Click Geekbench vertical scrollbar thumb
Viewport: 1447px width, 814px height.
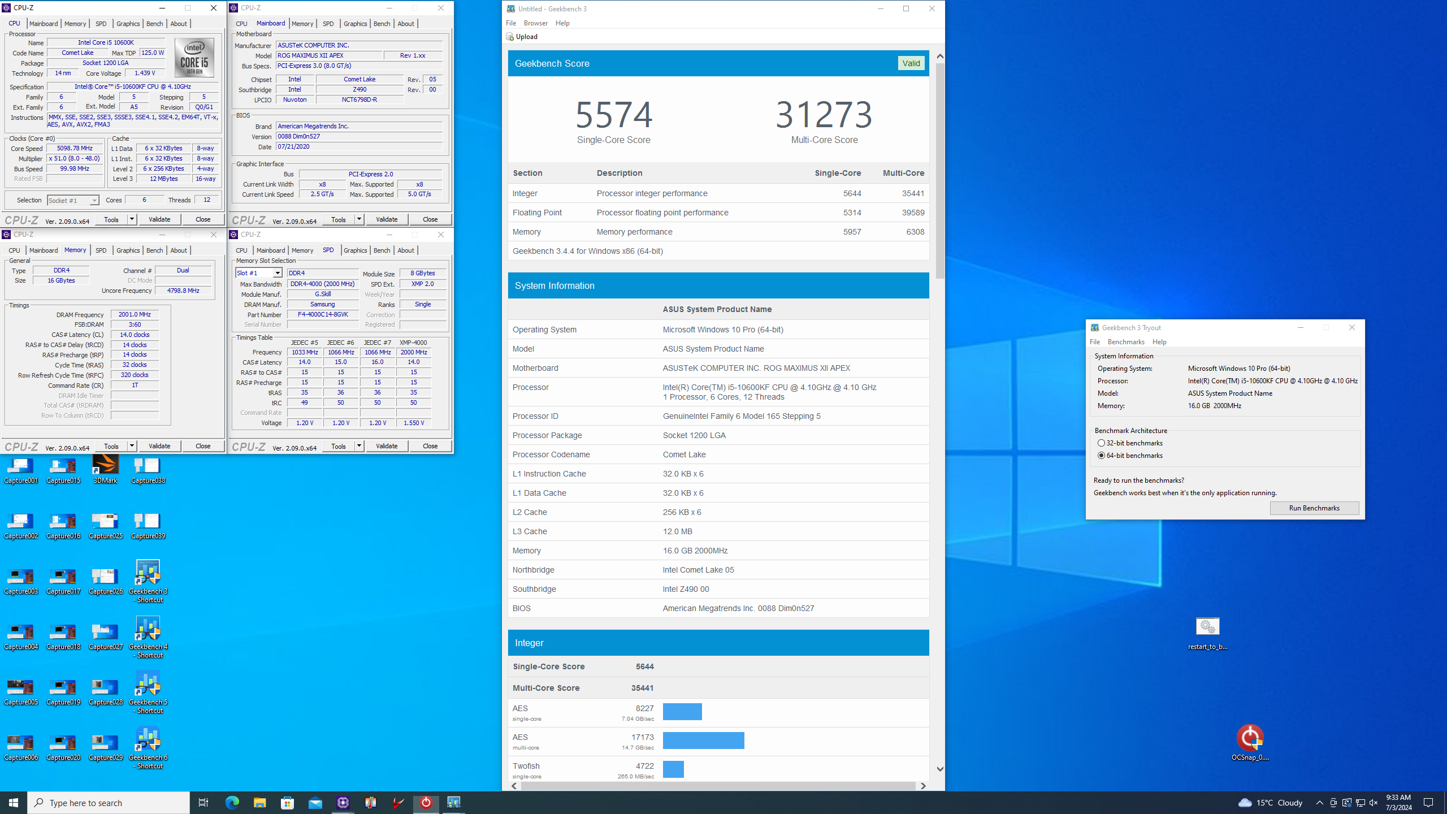coord(939,170)
